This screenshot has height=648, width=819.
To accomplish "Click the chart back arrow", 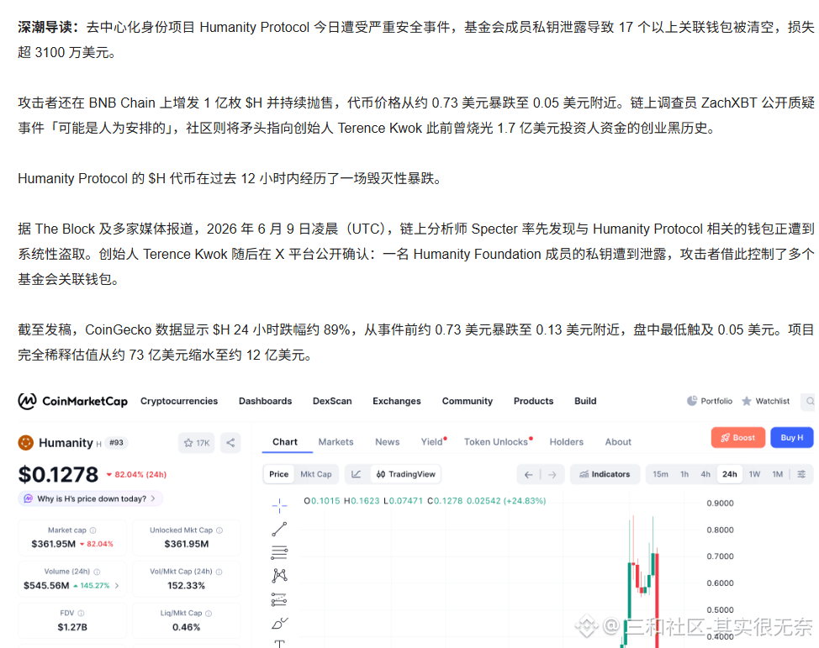I will click(x=529, y=475).
